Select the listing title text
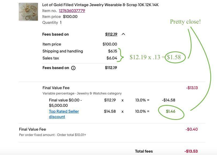The image size is (217, 155). 100,5
